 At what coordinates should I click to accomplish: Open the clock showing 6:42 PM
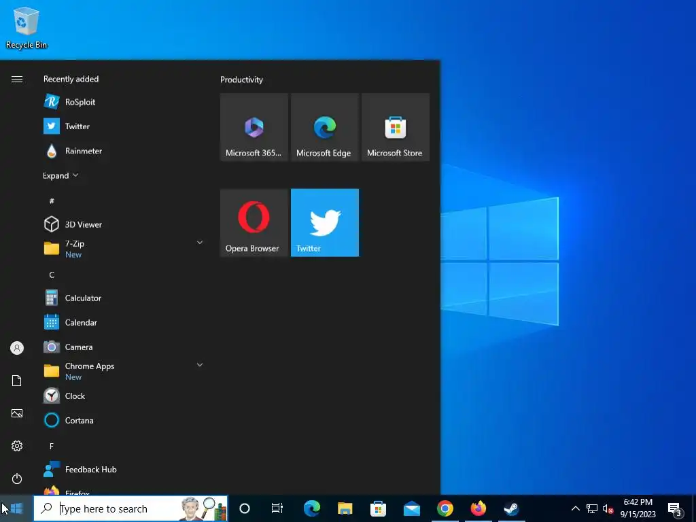tap(638, 508)
